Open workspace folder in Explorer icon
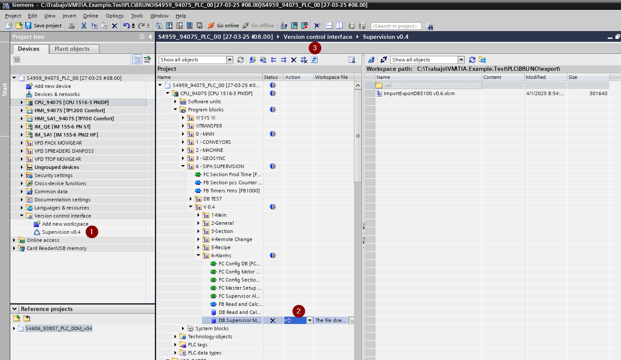 (x=482, y=60)
